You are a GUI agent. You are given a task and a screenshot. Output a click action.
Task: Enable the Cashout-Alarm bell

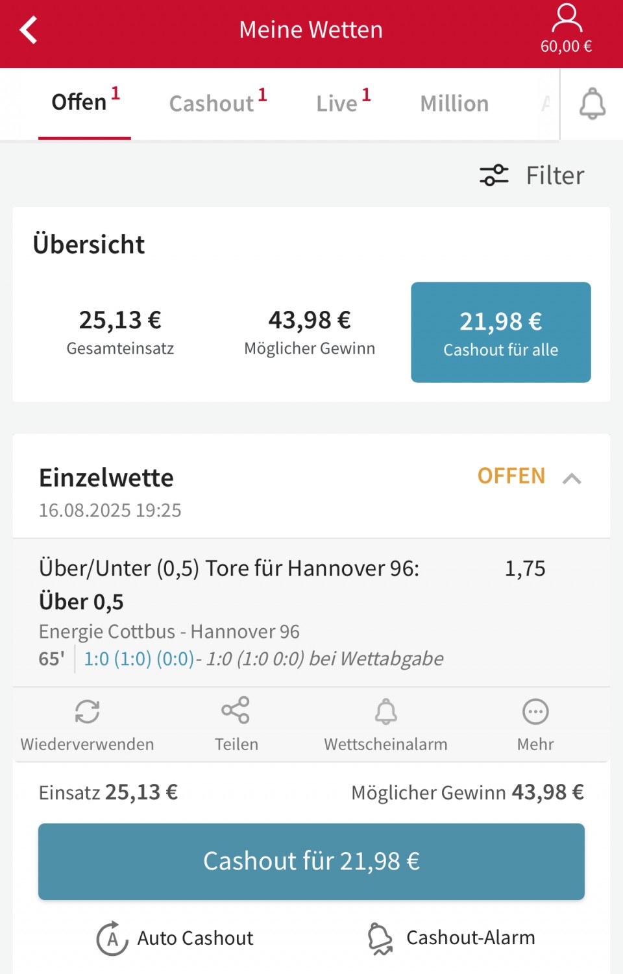point(380,939)
